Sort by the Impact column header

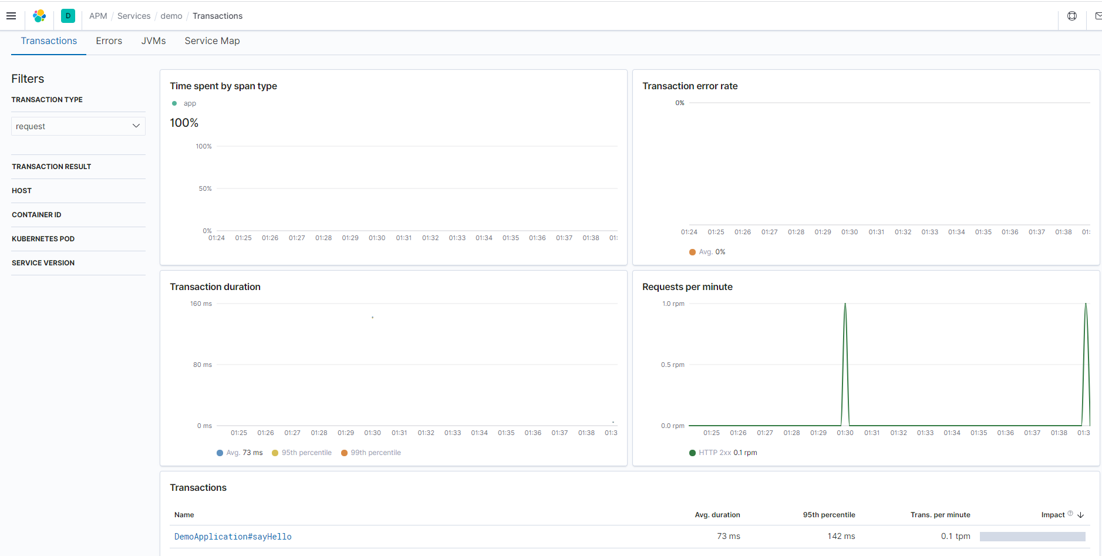[1053, 515]
